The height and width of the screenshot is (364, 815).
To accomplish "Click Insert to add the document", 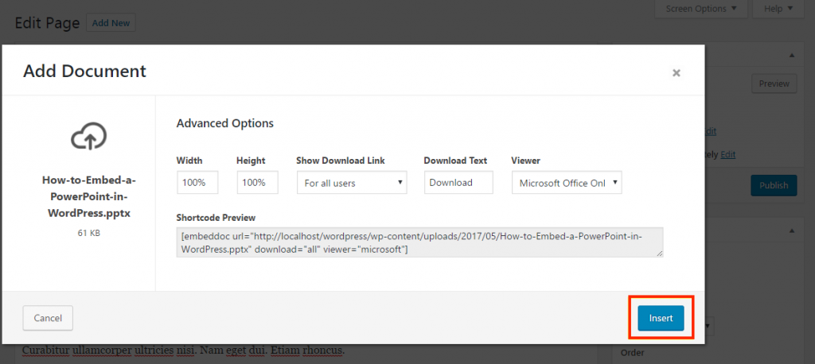I will 661,318.
